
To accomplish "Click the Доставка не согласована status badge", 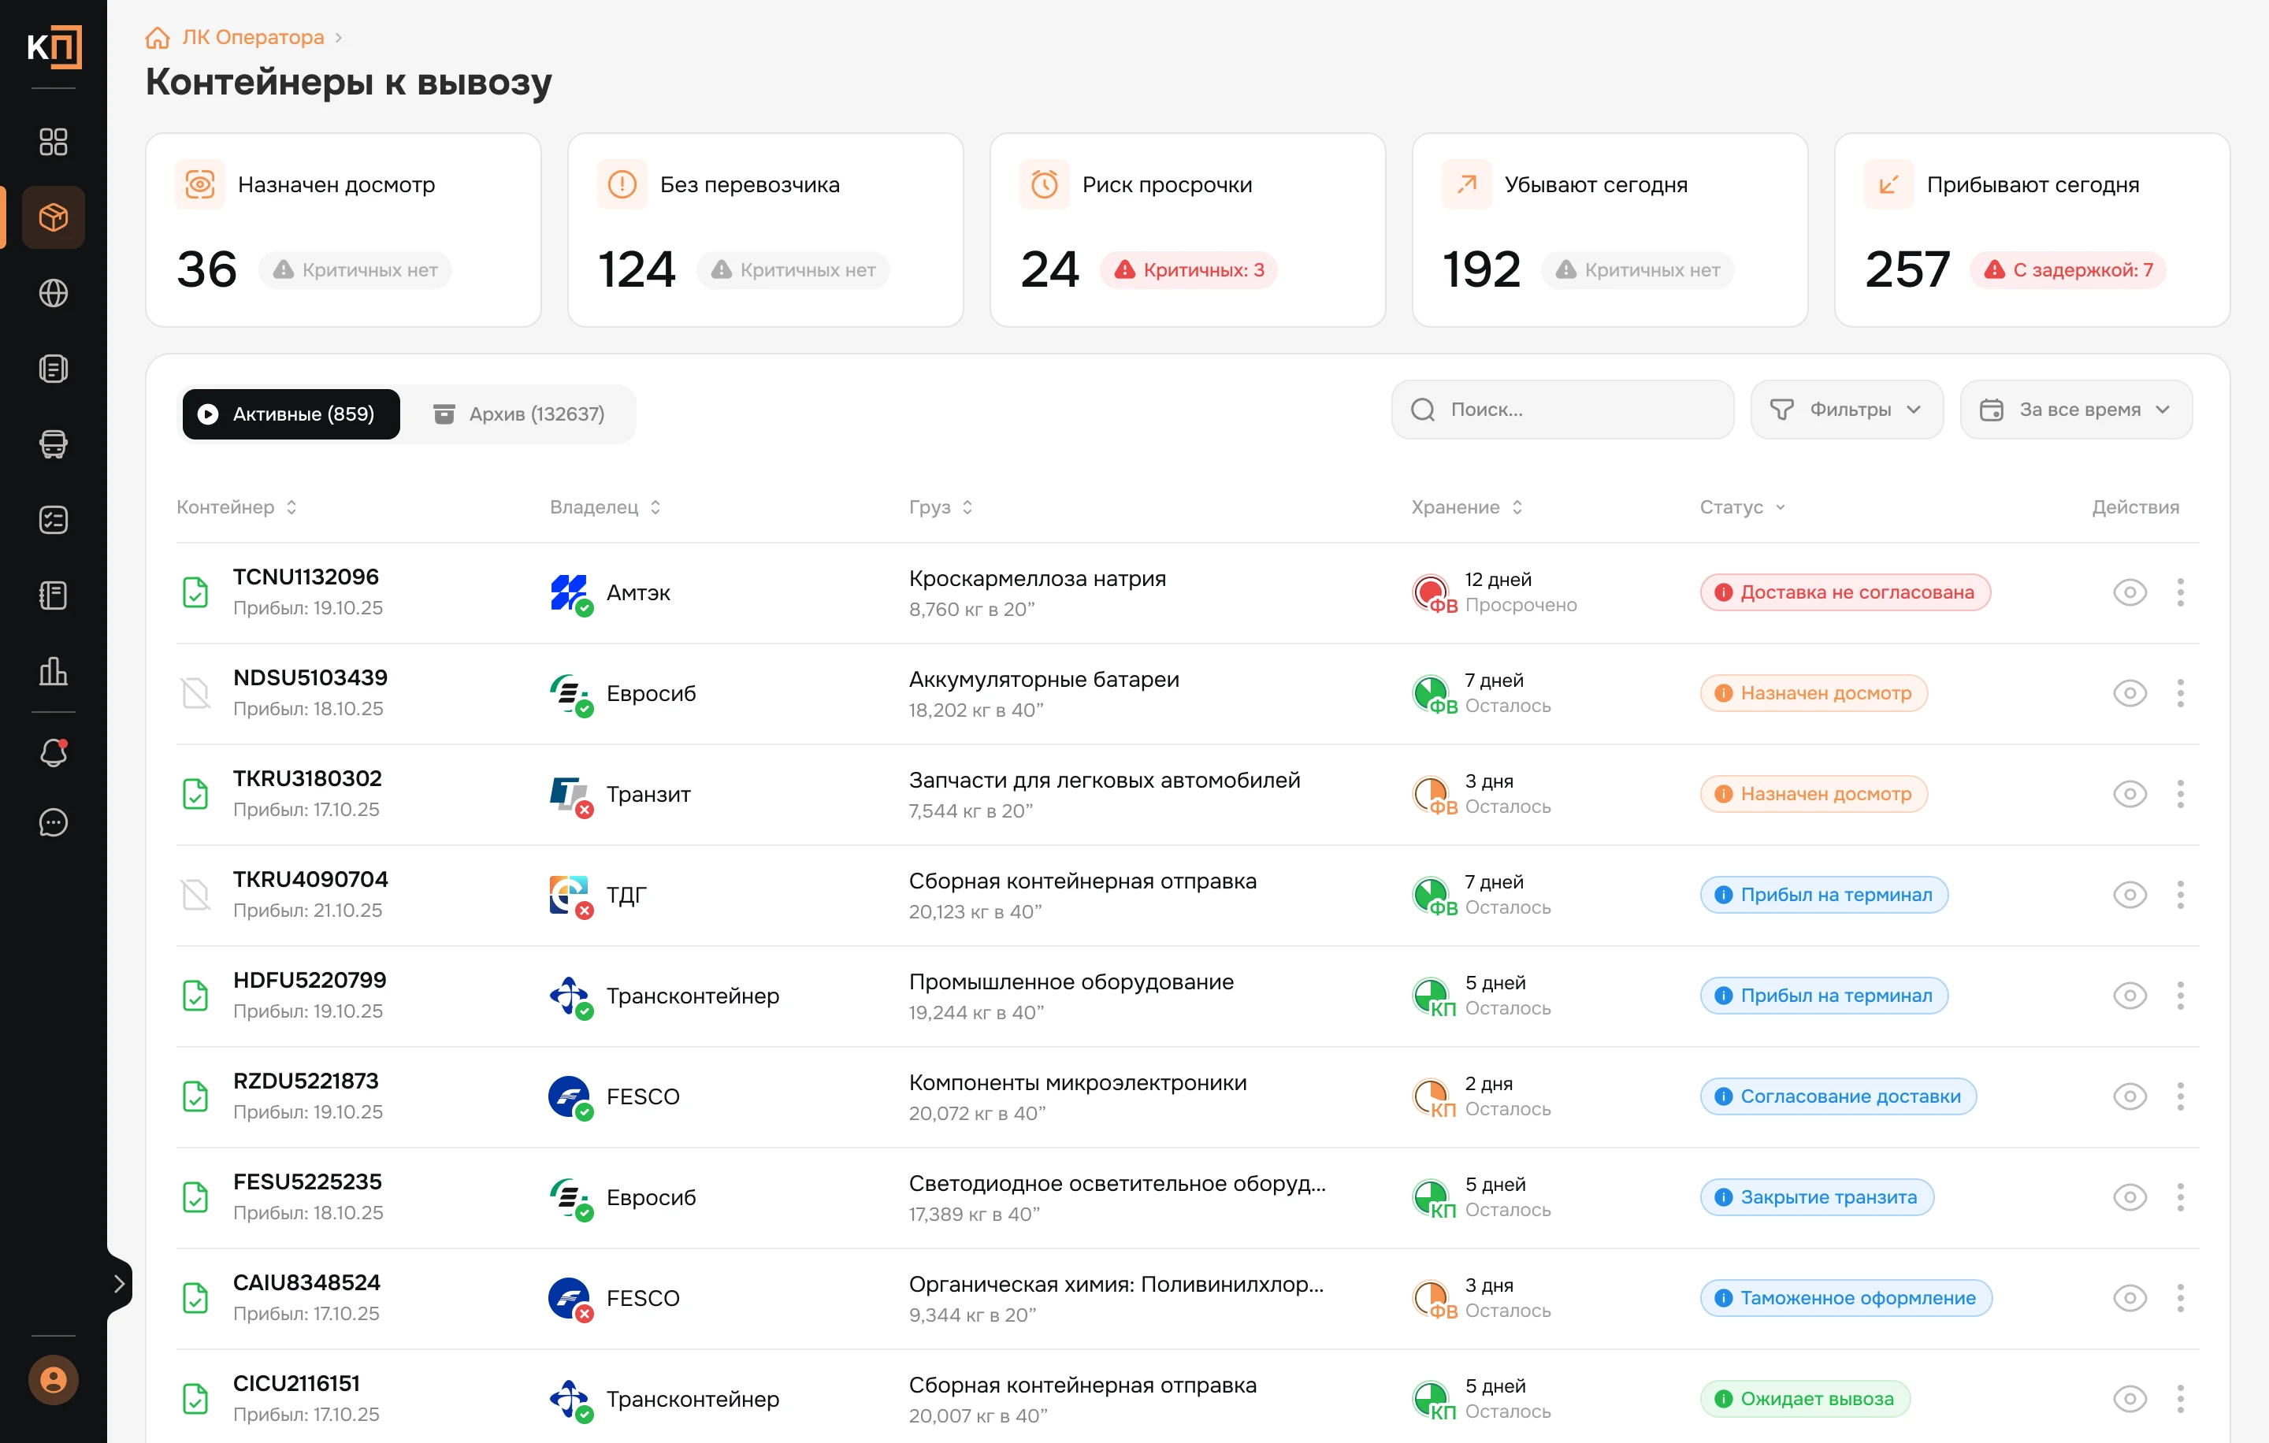I will (1845, 592).
